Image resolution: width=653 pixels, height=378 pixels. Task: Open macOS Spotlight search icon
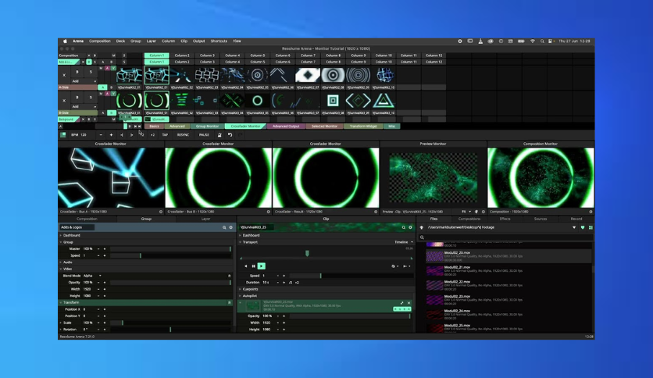pyautogui.click(x=542, y=41)
